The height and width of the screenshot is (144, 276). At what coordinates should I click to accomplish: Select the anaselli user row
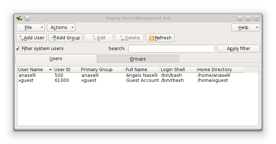coord(138,75)
